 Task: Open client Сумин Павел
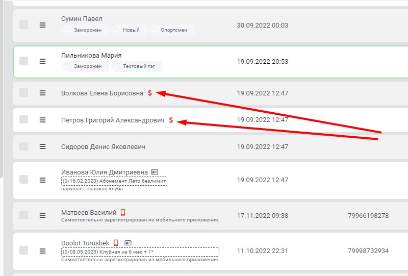pyautogui.click(x=82, y=19)
